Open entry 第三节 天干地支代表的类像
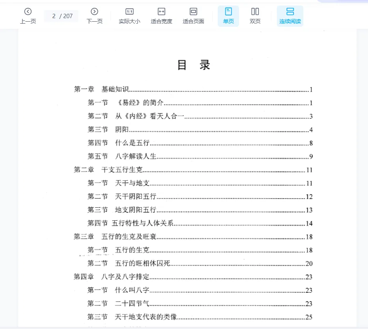The height and width of the screenshot is (329, 368). coord(200,317)
